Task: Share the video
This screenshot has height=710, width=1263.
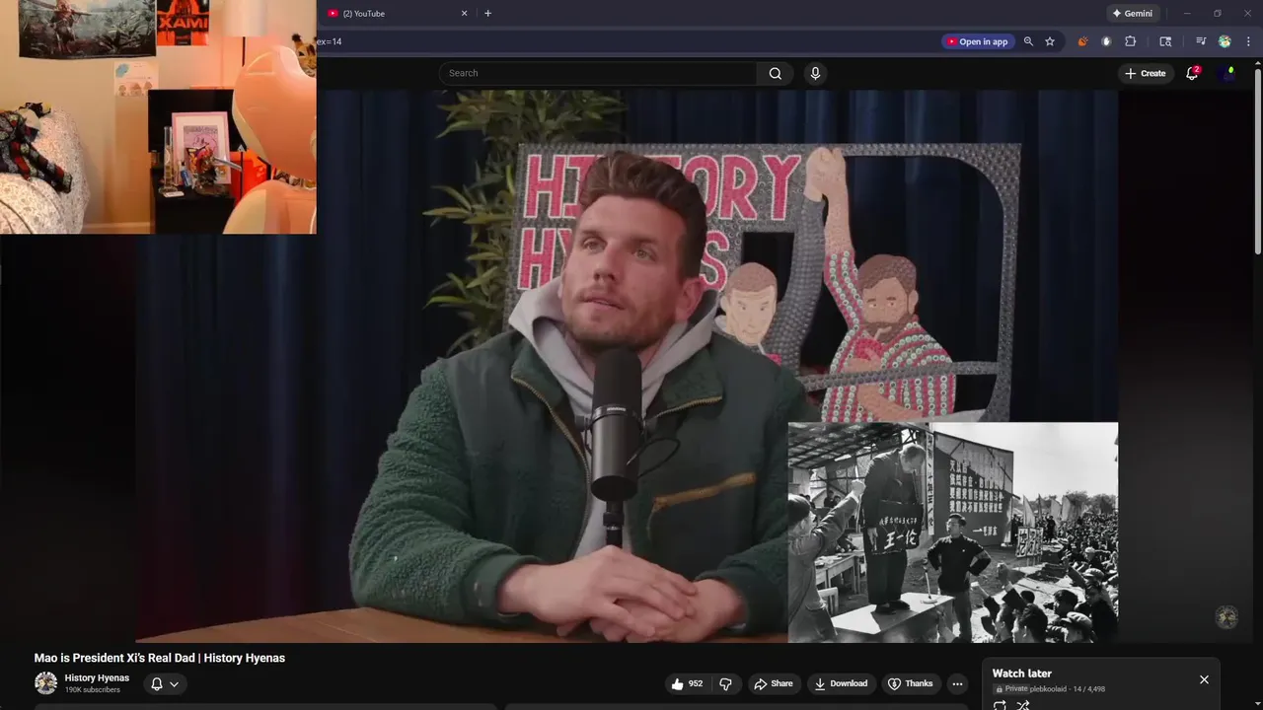Action: (774, 683)
